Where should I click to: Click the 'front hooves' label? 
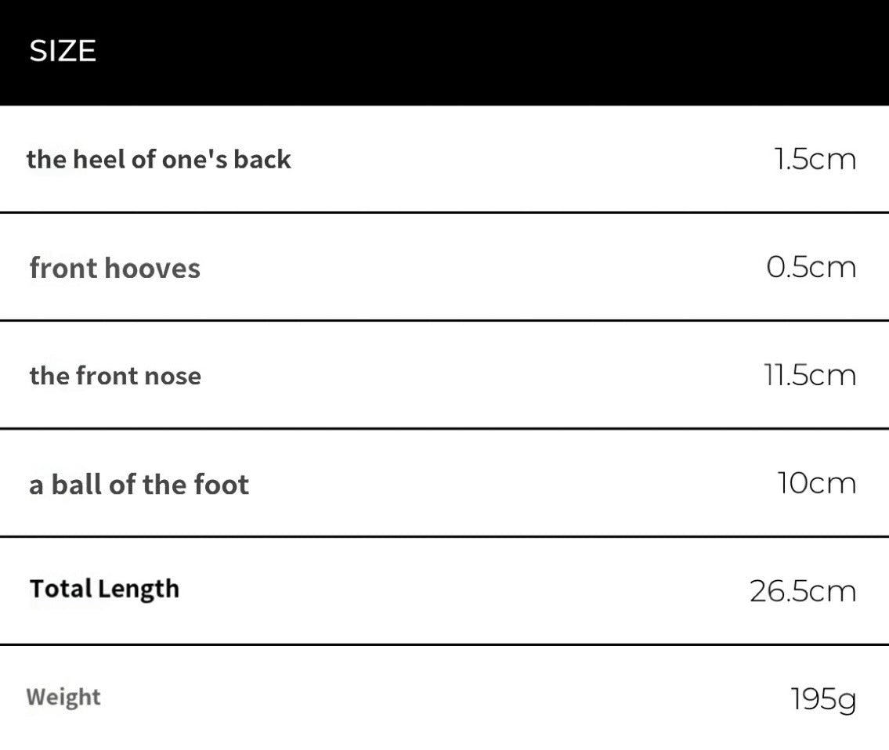click(114, 268)
